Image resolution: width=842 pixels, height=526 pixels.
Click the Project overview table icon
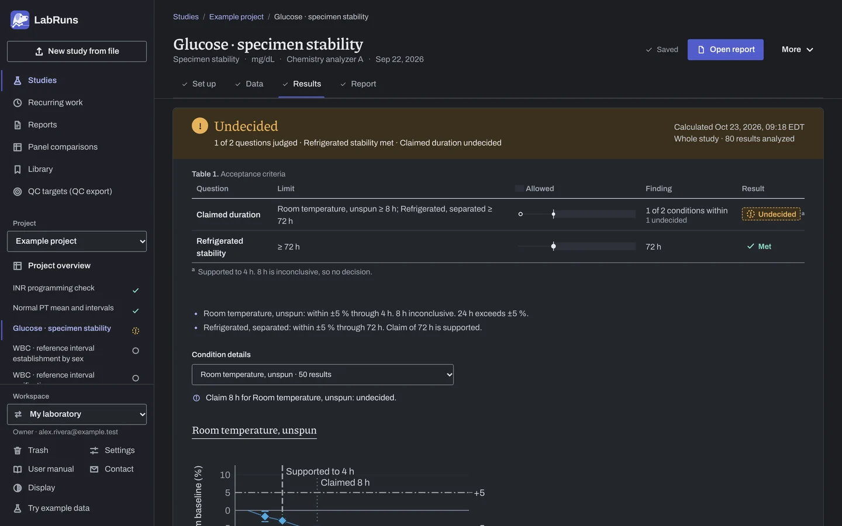tap(18, 266)
